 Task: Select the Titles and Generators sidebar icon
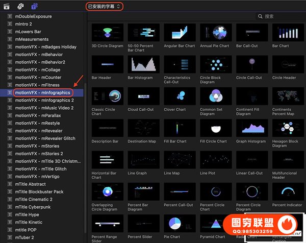34,7
